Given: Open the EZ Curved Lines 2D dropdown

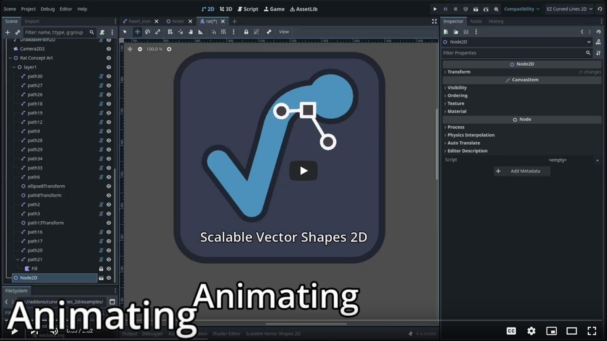Looking at the screenshot, I should [x=569, y=9].
